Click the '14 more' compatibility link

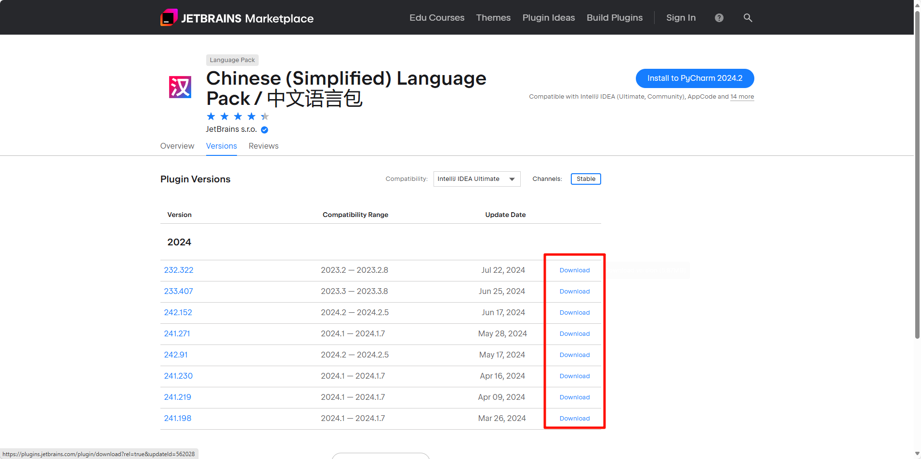tap(742, 97)
